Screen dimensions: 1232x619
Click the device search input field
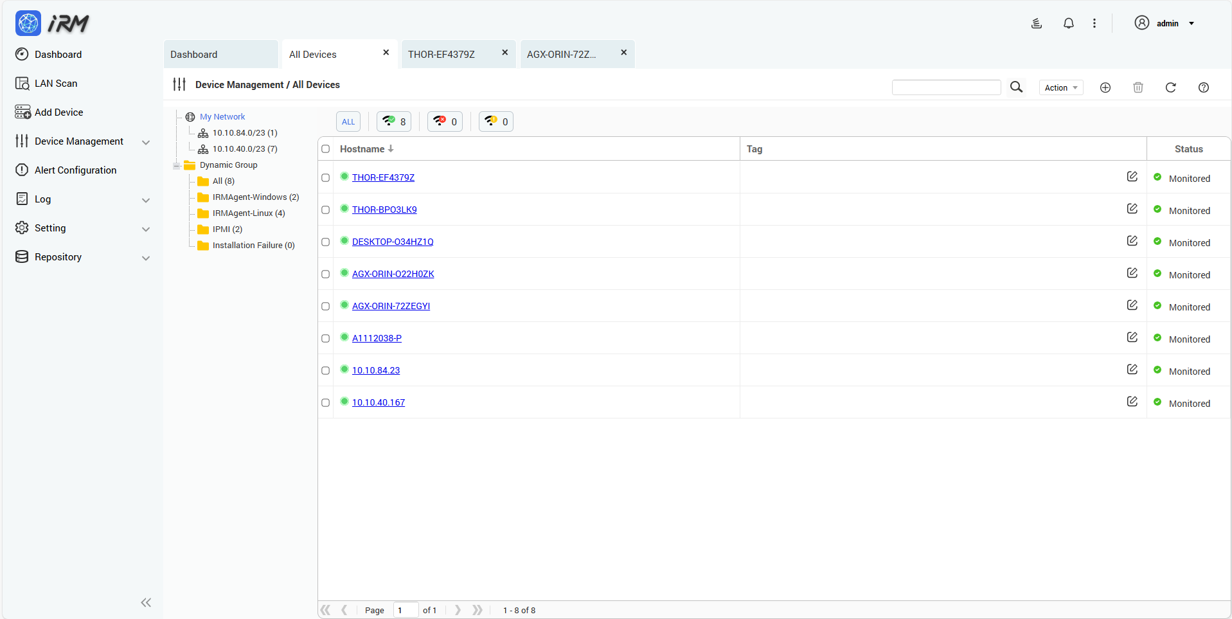[947, 87]
